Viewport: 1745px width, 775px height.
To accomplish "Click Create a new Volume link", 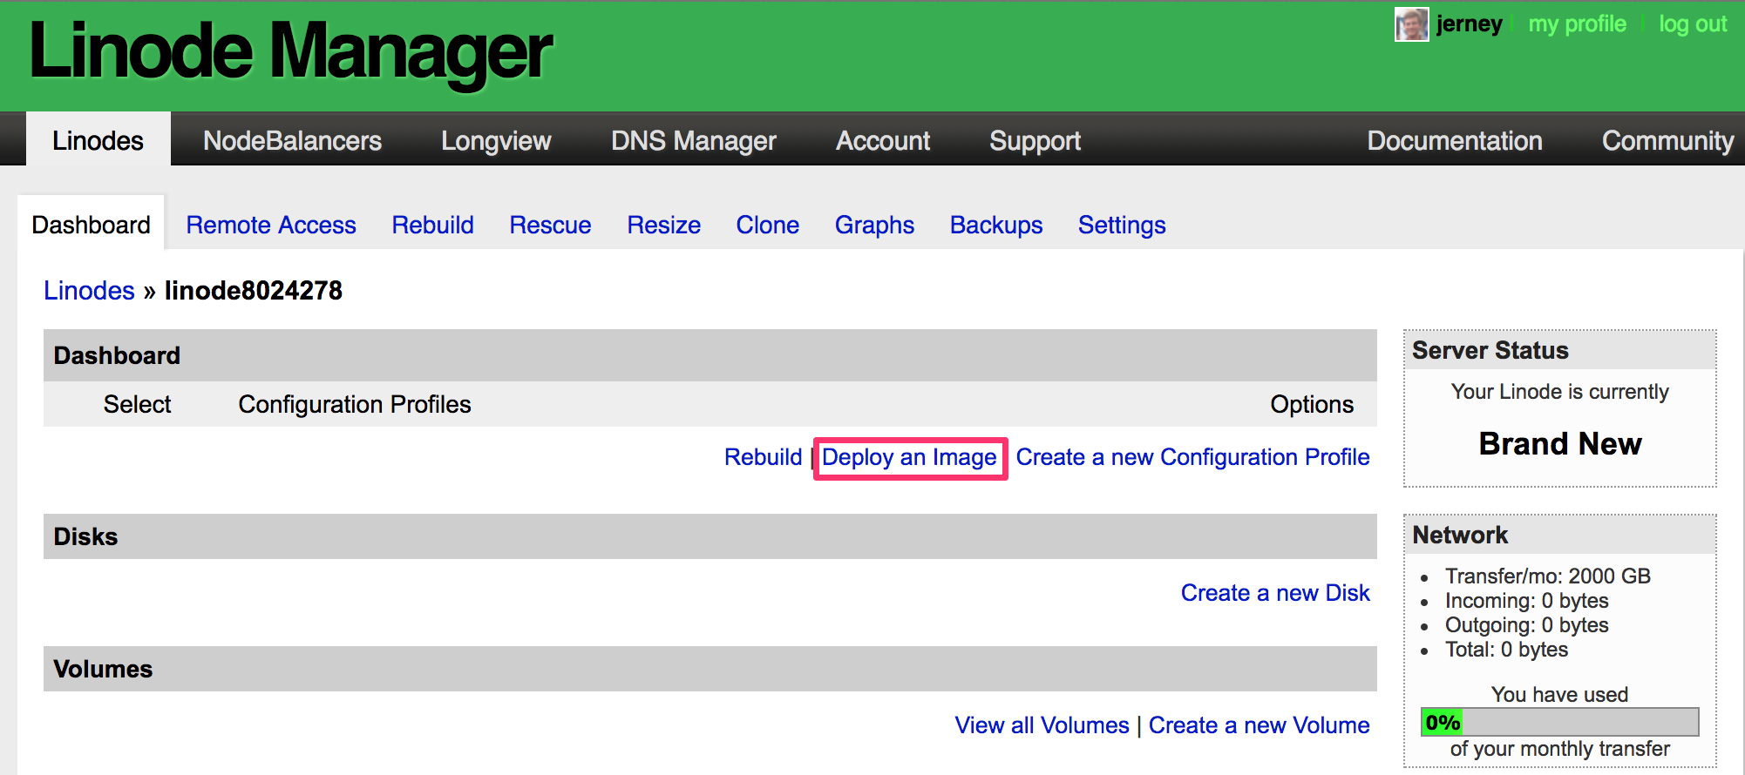I will pos(1259,725).
